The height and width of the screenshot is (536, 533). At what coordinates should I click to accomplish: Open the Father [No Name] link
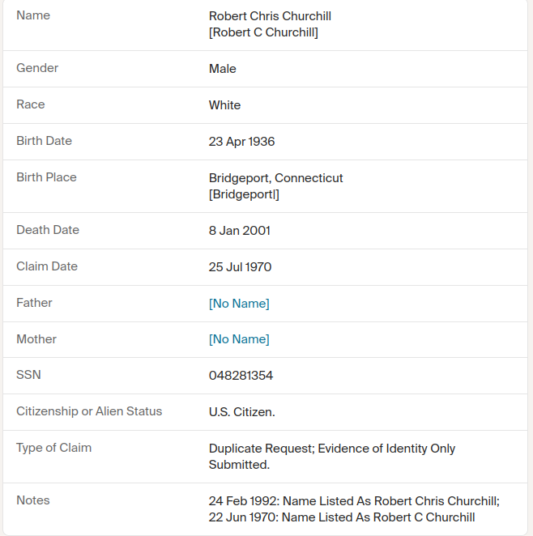tap(239, 304)
